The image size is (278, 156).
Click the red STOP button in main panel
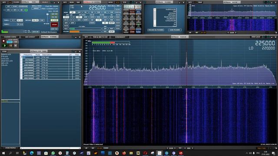(54, 25)
